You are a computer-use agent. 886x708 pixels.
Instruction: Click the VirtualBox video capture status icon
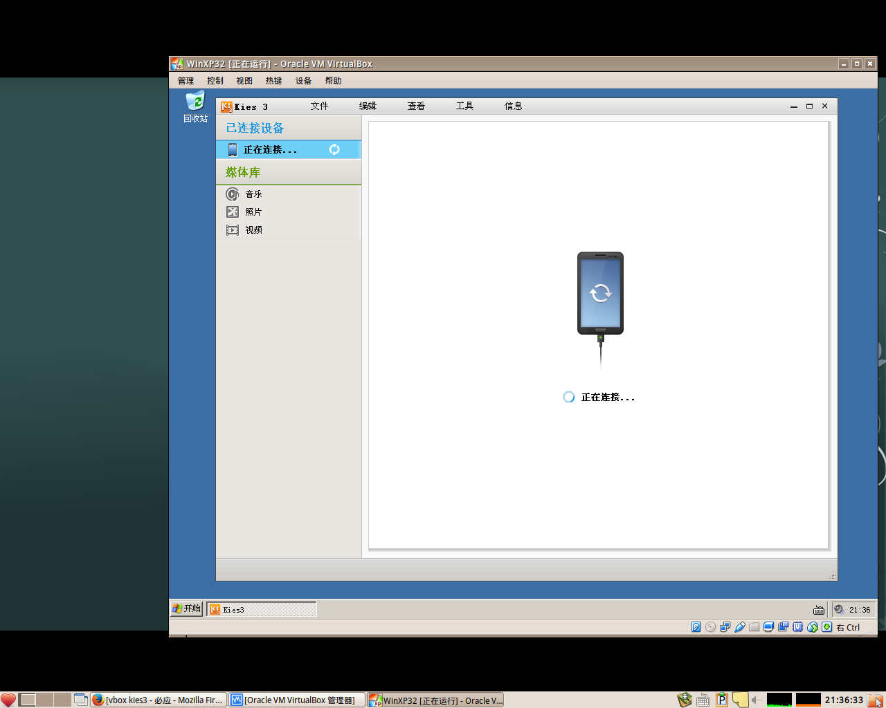tap(784, 627)
